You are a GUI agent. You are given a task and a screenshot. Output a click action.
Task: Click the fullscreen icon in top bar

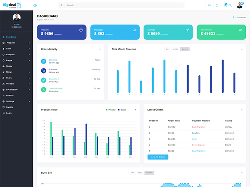pos(217,5)
